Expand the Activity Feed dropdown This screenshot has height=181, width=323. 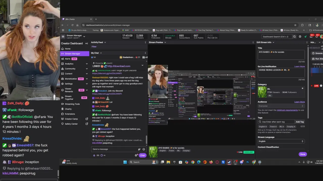click(x=105, y=42)
